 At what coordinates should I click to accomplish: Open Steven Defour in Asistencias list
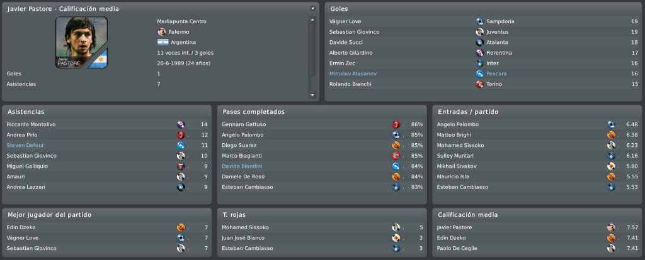point(25,145)
